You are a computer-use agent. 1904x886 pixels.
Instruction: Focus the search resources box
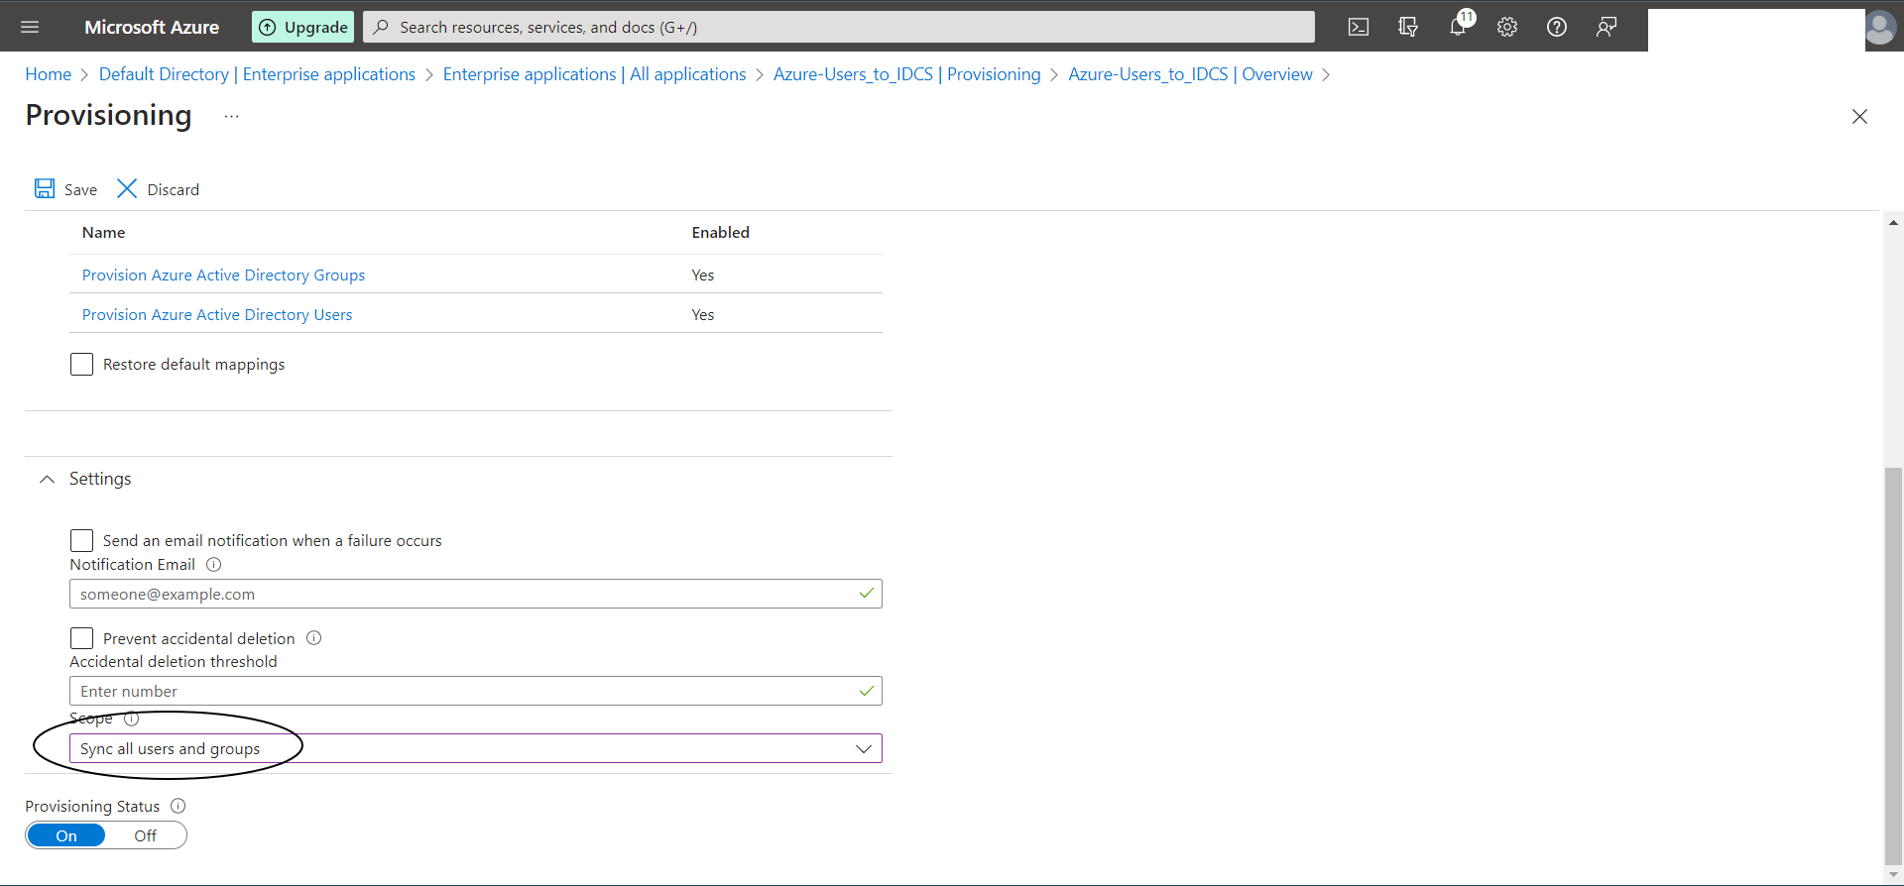(839, 27)
